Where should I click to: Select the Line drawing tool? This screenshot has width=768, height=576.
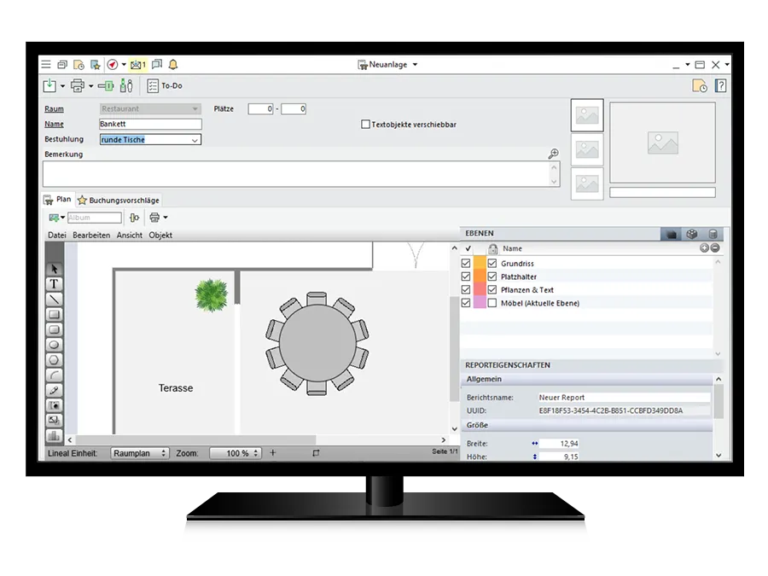point(55,300)
